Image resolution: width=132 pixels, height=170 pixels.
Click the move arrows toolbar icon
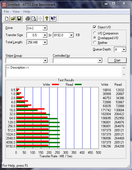point(40,19)
